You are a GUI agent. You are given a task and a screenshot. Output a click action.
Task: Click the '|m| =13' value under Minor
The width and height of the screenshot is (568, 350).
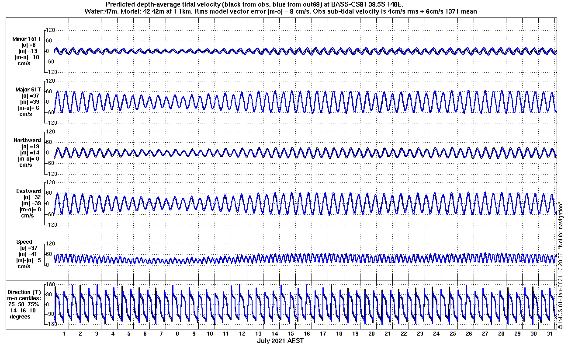pyautogui.click(x=28, y=51)
